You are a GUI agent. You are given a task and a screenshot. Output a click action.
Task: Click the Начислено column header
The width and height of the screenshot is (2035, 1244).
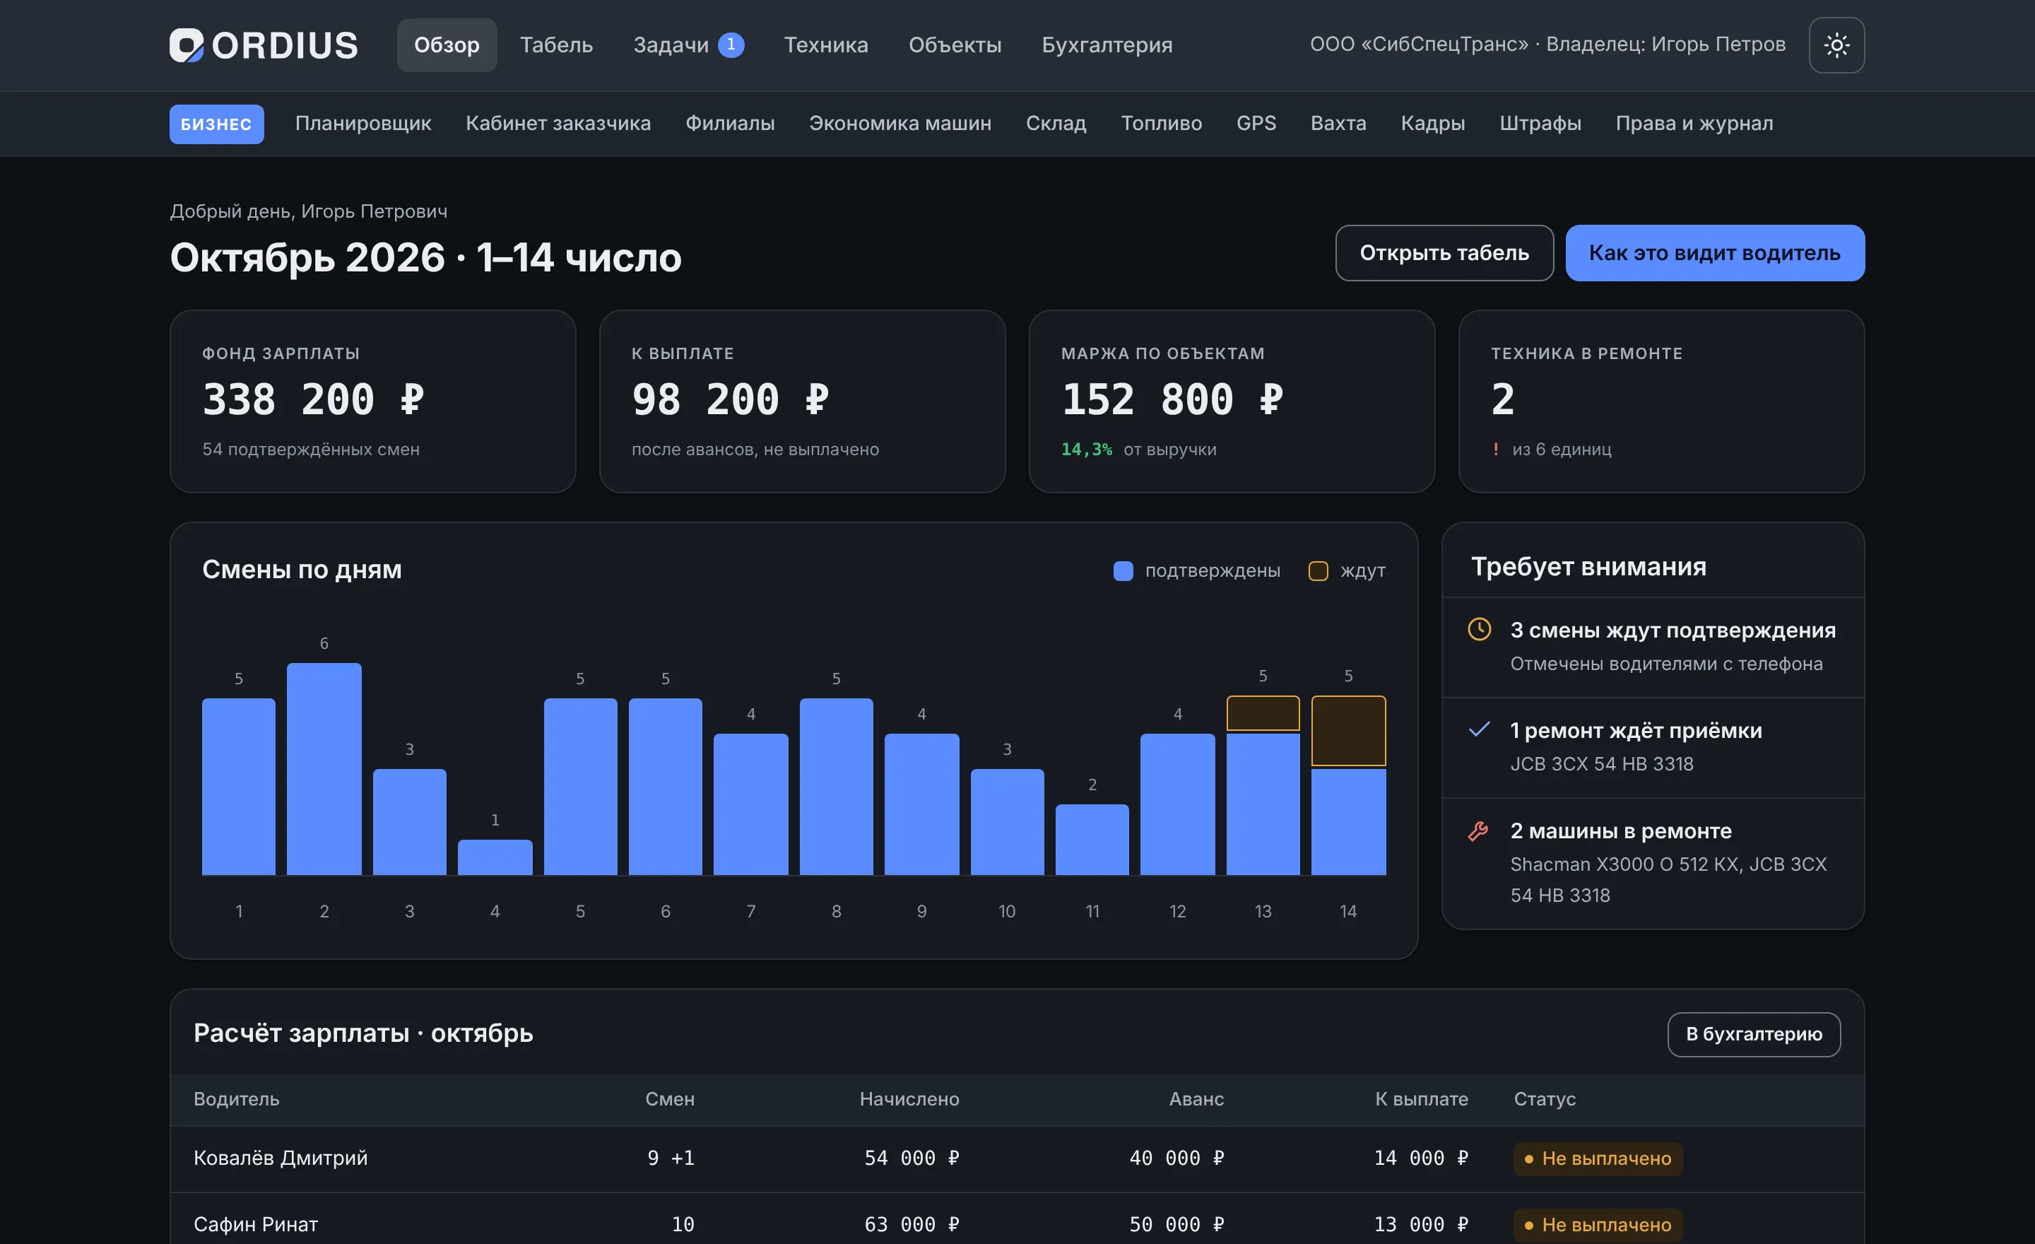[909, 1098]
